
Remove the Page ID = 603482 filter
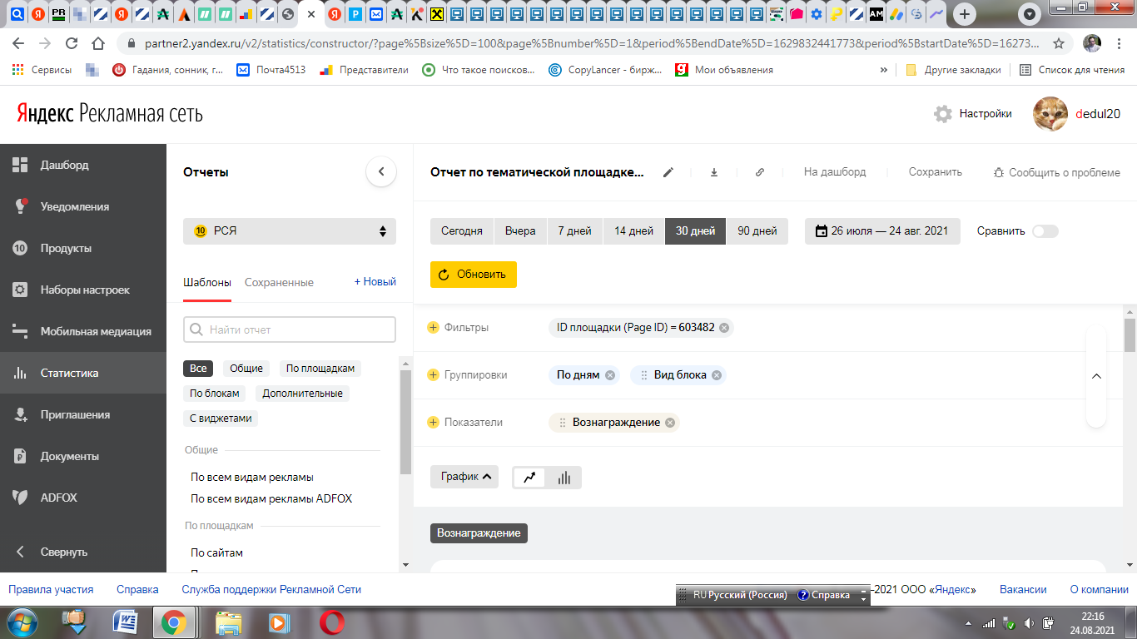click(724, 328)
